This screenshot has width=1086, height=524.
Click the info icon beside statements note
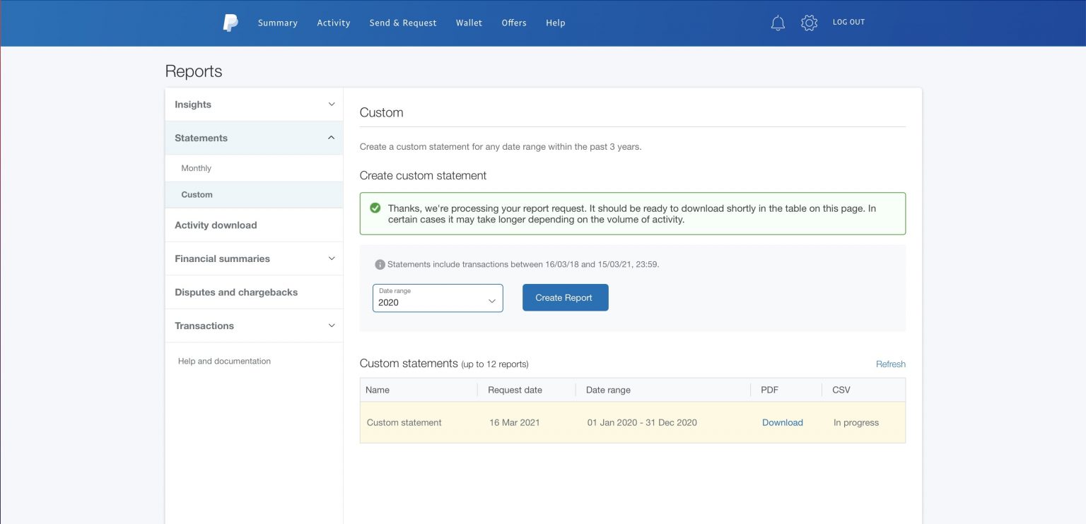point(380,265)
